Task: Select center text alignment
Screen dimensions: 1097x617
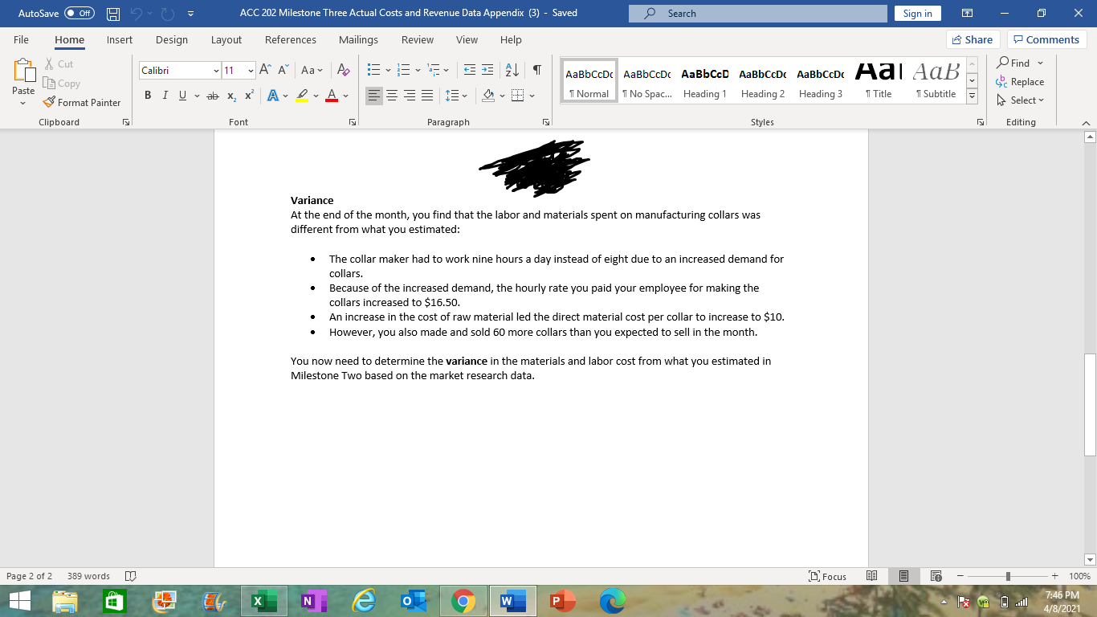Action: (x=392, y=95)
